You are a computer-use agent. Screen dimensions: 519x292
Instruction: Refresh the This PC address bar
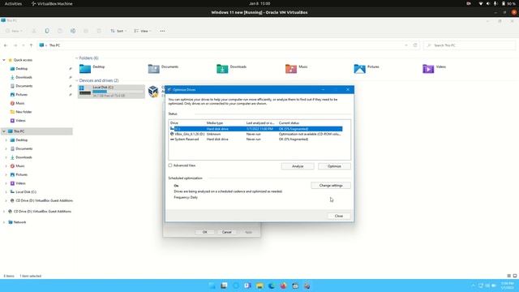415,45
